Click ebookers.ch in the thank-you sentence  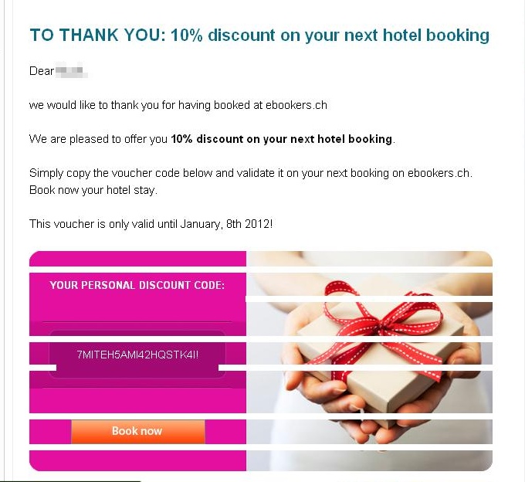coord(296,105)
